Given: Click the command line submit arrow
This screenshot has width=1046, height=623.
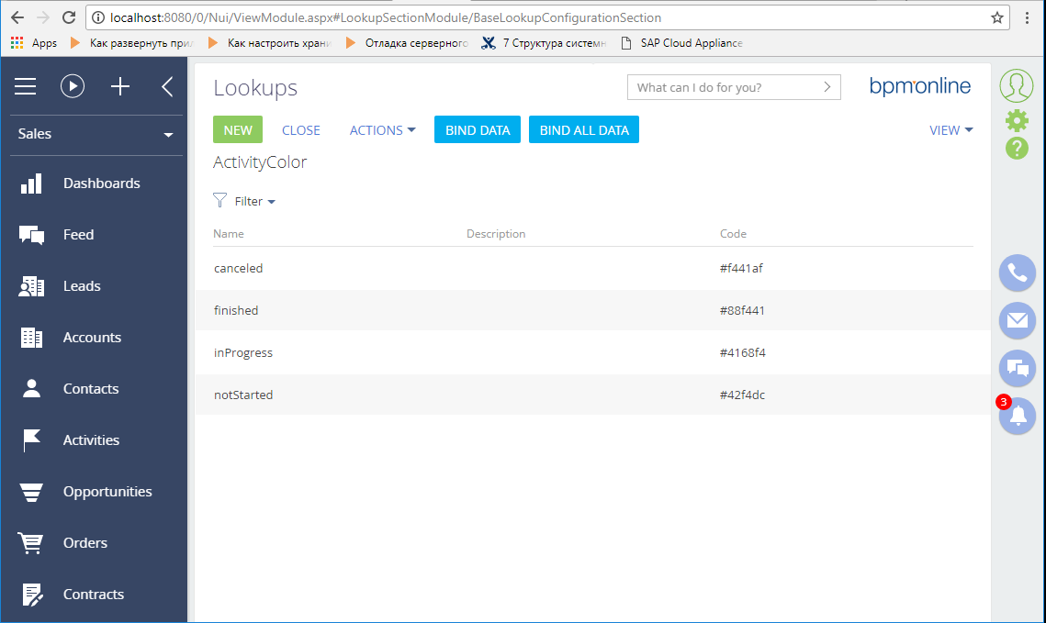Looking at the screenshot, I should pyautogui.click(x=827, y=87).
